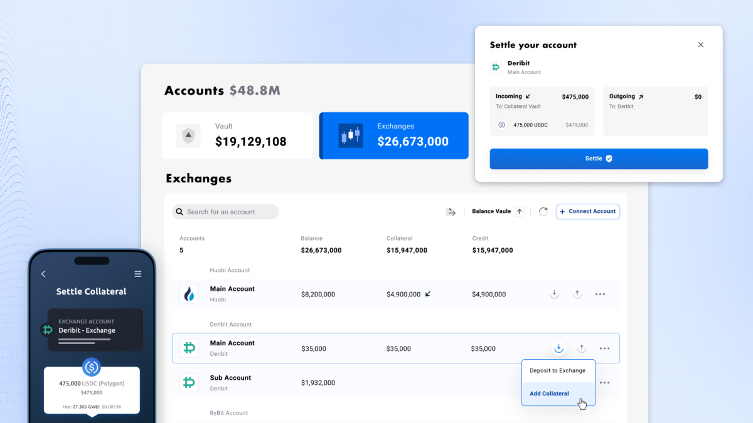Click the Exchanges candlestick chart icon
This screenshot has height=423, width=753.
click(351, 135)
